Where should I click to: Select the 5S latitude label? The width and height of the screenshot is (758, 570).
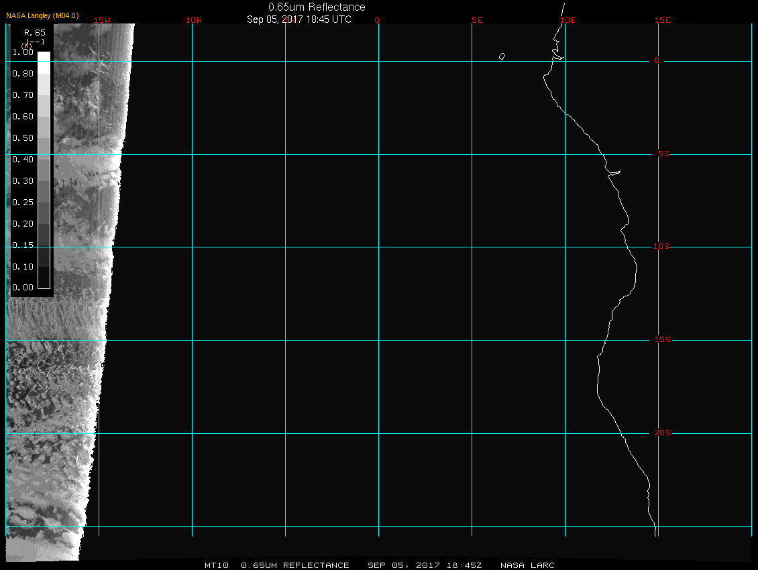coord(663,154)
